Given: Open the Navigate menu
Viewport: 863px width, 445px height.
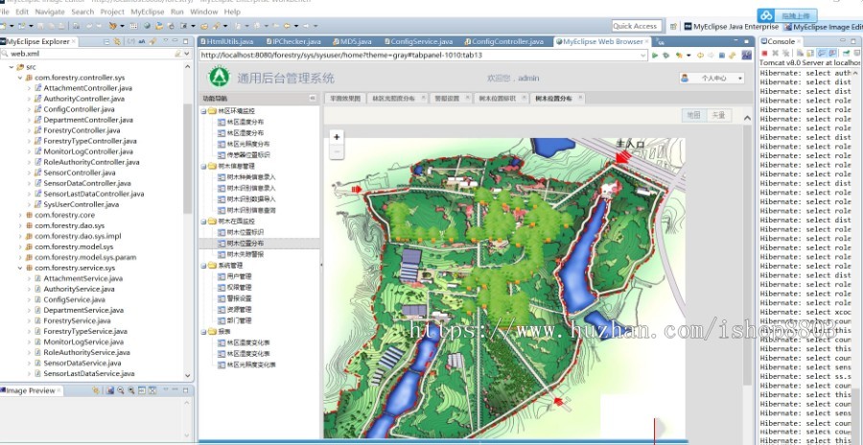Looking at the screenshot, I should [x=48, y=12].
